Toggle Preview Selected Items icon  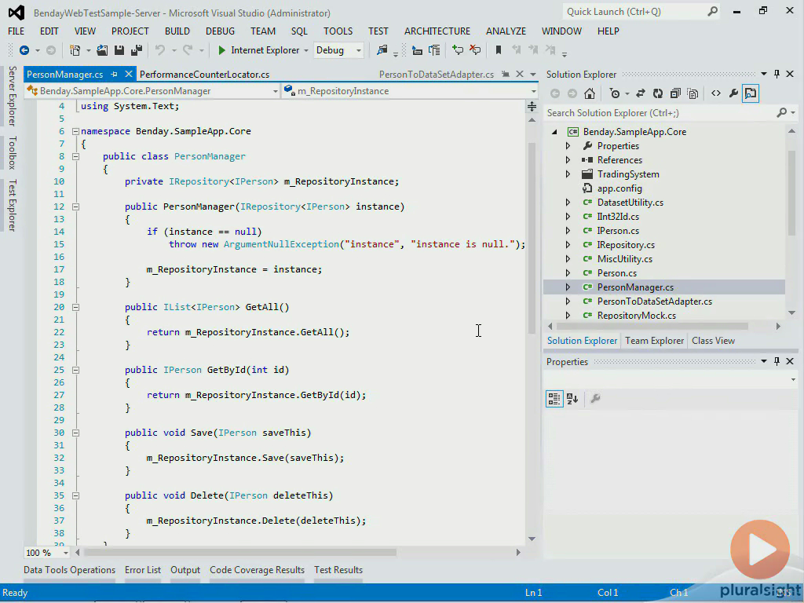[751, 93]
